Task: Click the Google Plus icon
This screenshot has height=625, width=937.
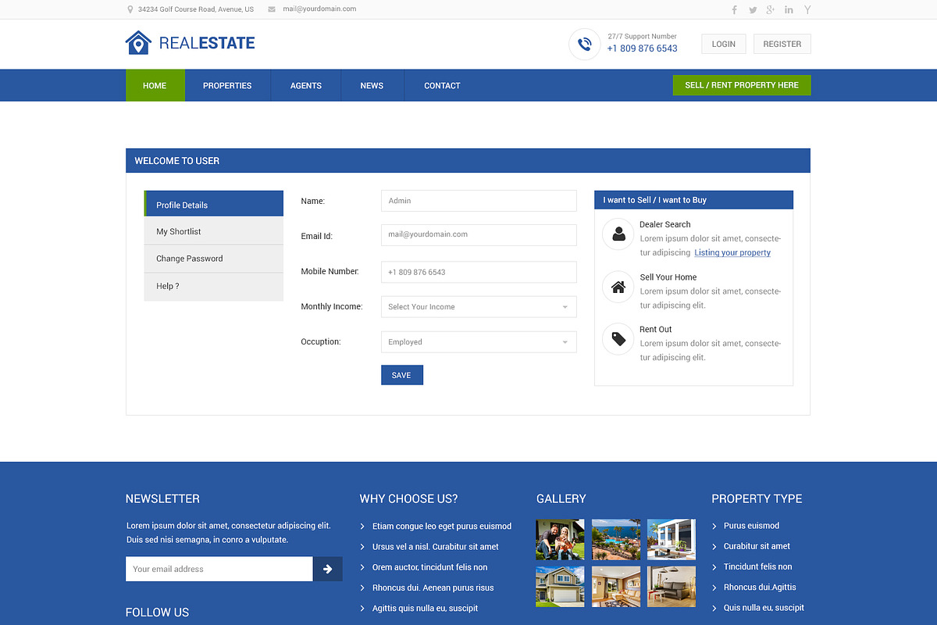Action: pyautogui.click(x=771, y=9)
